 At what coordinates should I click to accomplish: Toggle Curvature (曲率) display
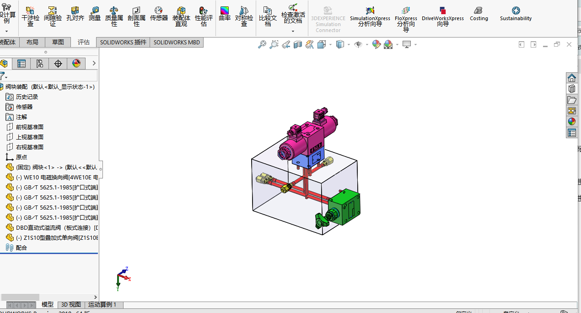[x=225, y=15]
